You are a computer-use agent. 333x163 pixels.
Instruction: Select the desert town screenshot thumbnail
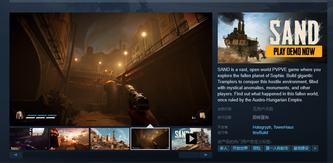110,138
